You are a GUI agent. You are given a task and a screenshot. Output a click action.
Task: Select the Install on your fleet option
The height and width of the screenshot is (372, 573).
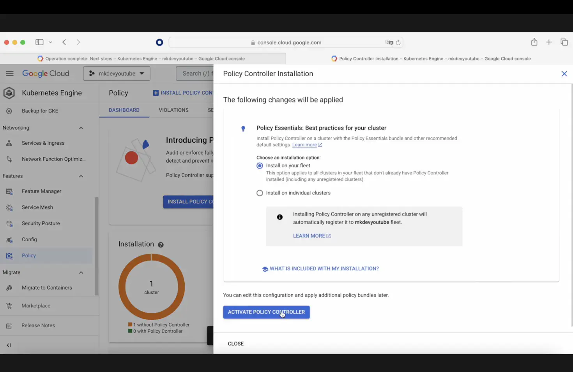pos(260,166)
